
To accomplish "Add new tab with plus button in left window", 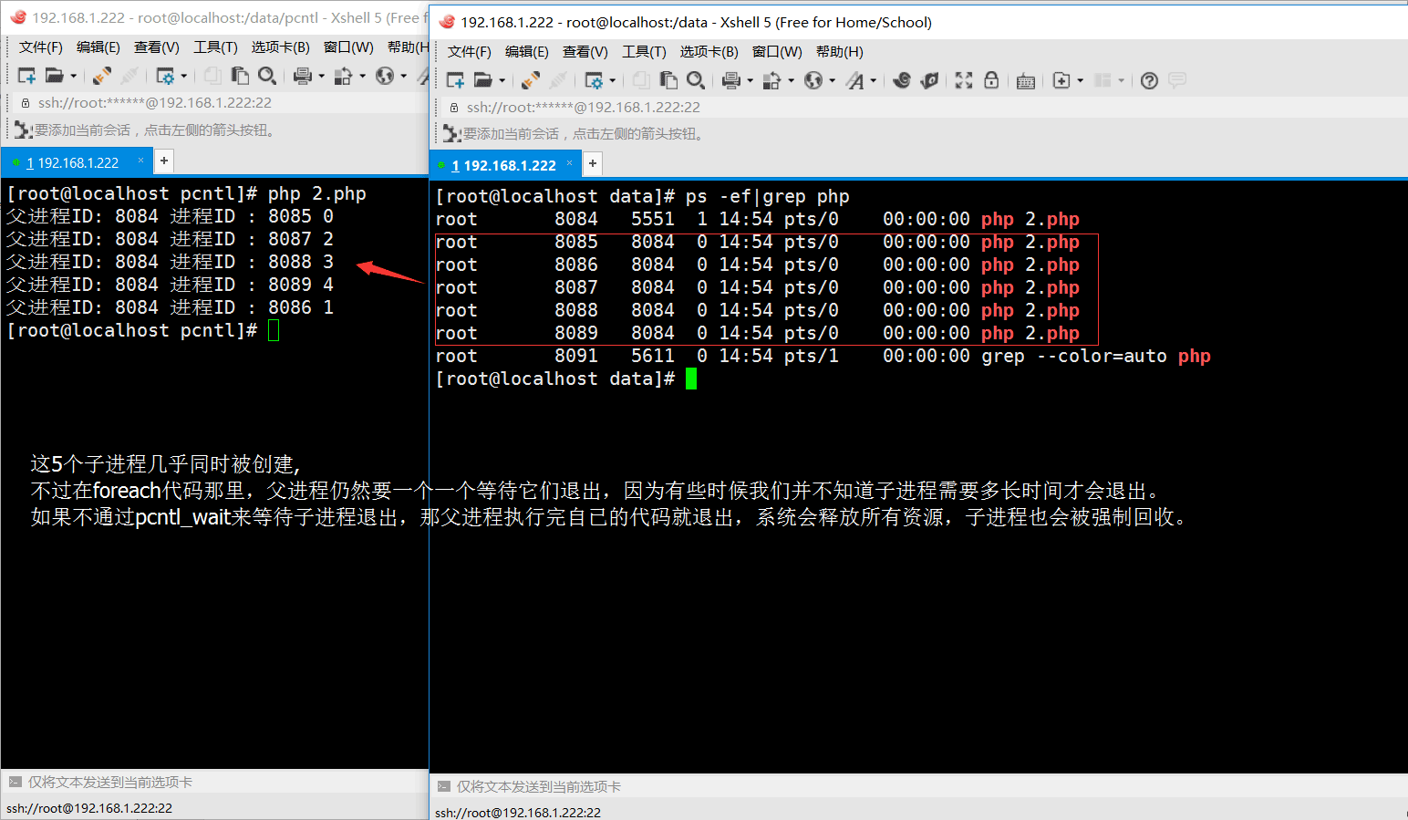I will pos(164,161).
